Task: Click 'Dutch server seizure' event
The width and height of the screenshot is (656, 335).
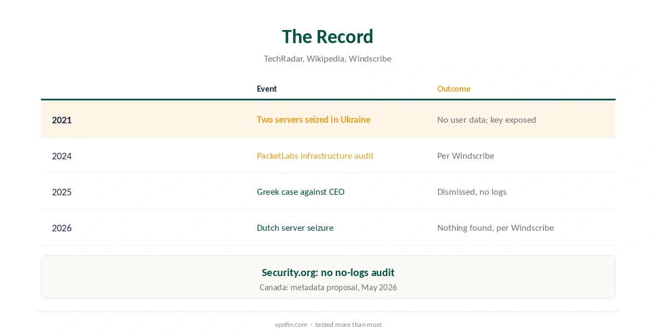Action: click(295, 228)
